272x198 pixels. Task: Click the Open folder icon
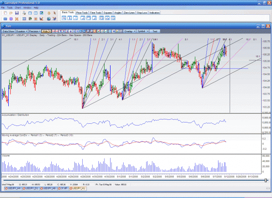pos(11,13)
